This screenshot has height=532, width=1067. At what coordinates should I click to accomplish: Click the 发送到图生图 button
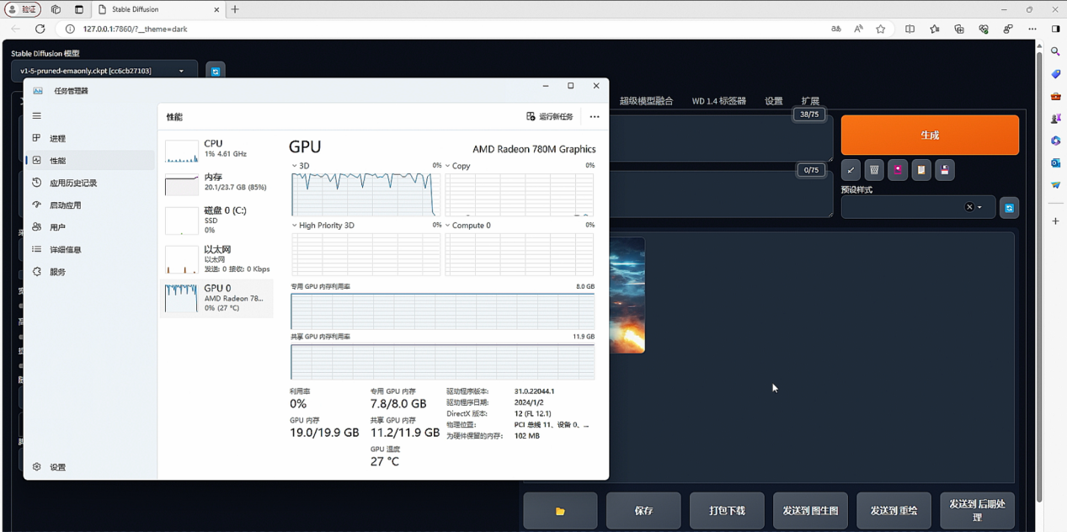[x=810, y=511]
